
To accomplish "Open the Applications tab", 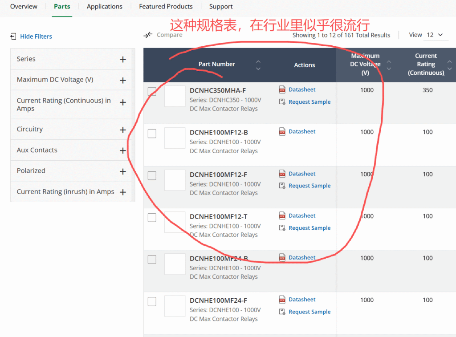I will pos(104,6).
